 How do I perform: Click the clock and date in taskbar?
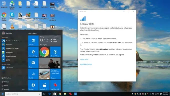pyautogui.click(x=165, y=94)
